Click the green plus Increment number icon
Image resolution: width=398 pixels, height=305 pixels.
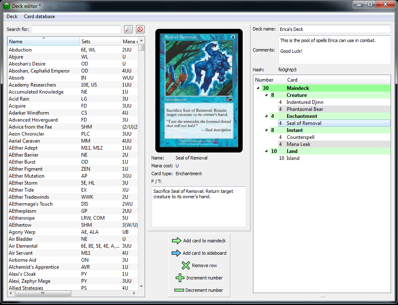[180, 278]
